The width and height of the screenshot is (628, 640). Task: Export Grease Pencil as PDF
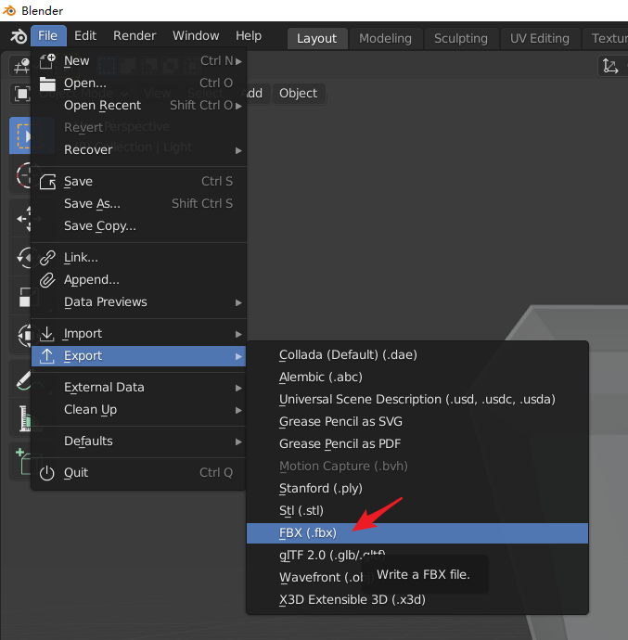tap(417, 443)
